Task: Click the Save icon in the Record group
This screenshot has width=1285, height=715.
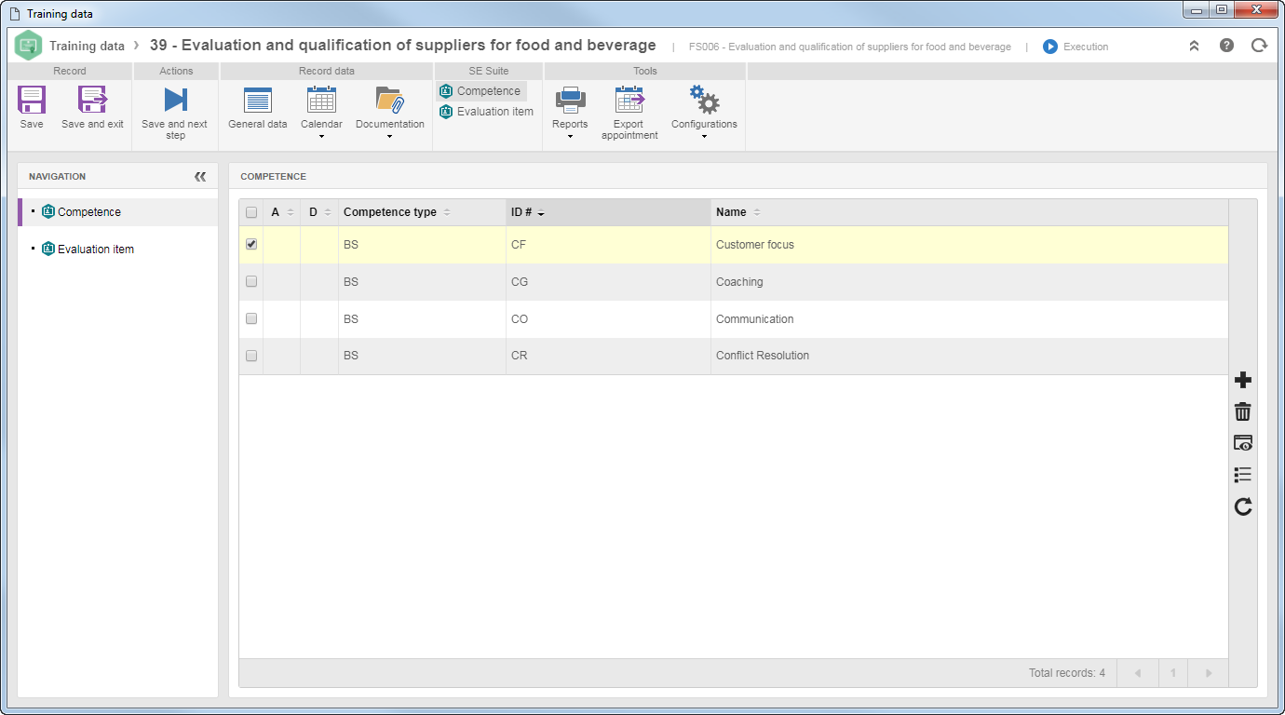Action: [32, 100]
